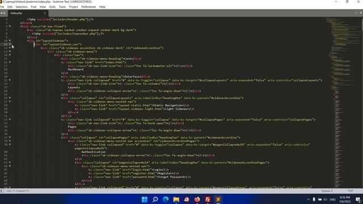Collapse the nav div fold on line 14
Viewport: 363px width, 204px height.
[x=10, y=55]
